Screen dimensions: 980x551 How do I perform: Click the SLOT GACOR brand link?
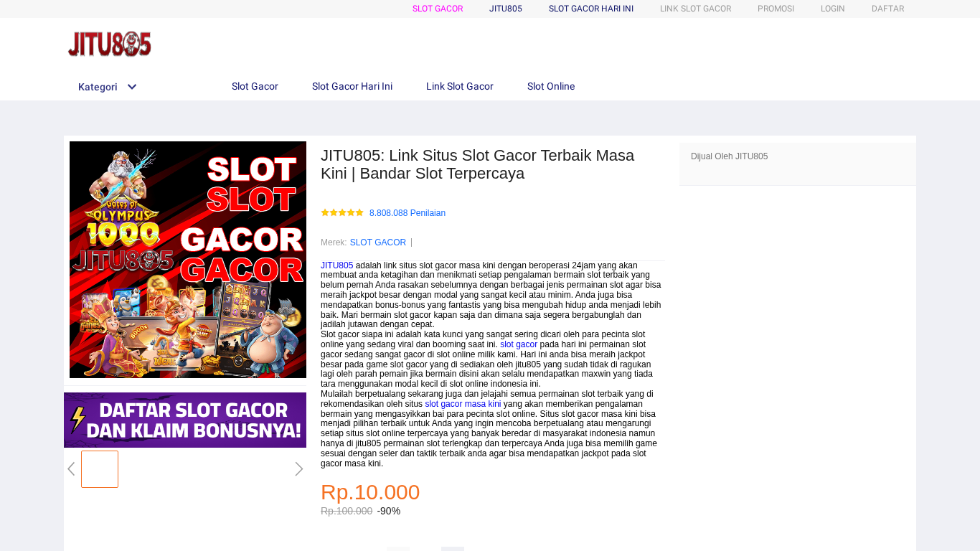tap(378, 242)
